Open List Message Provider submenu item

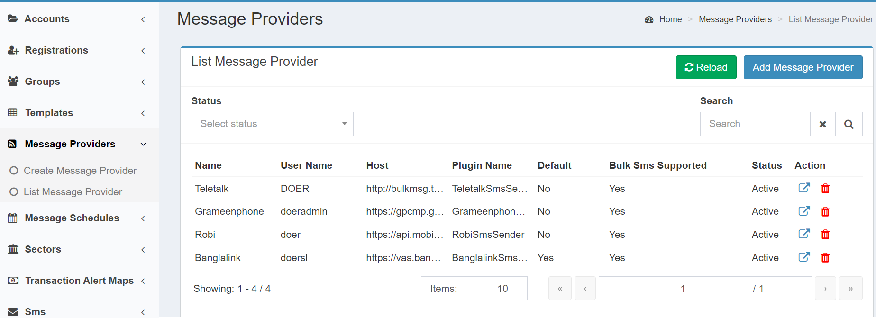(73, 192)
